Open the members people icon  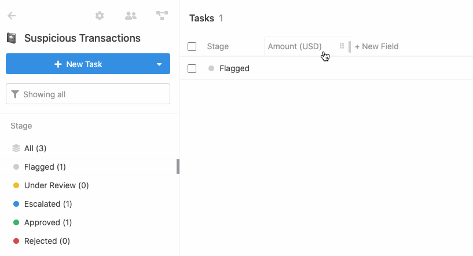[131, 16]
